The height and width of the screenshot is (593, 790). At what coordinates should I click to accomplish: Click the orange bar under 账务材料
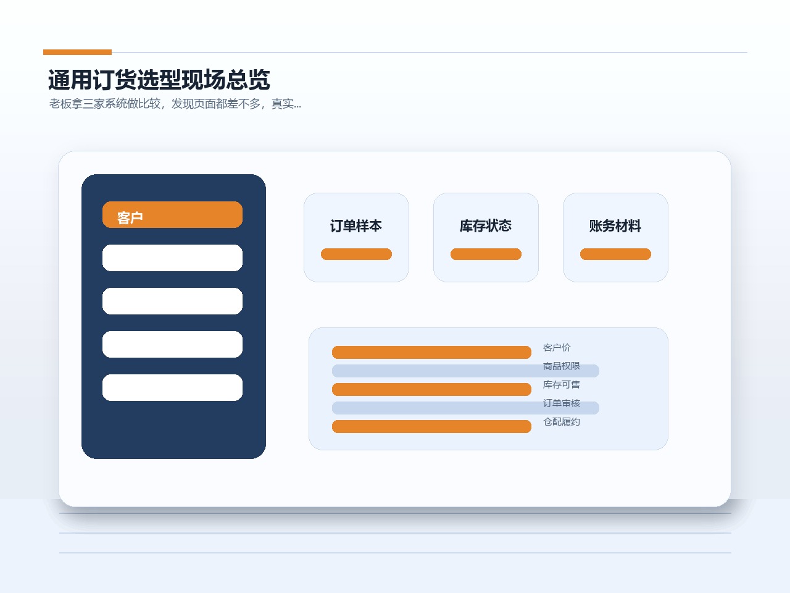point(615,254)
